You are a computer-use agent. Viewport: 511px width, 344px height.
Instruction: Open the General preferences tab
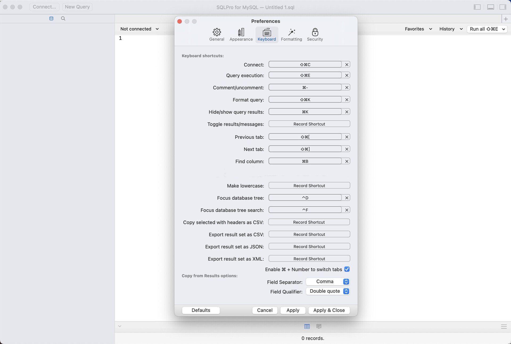coord(217,35)
